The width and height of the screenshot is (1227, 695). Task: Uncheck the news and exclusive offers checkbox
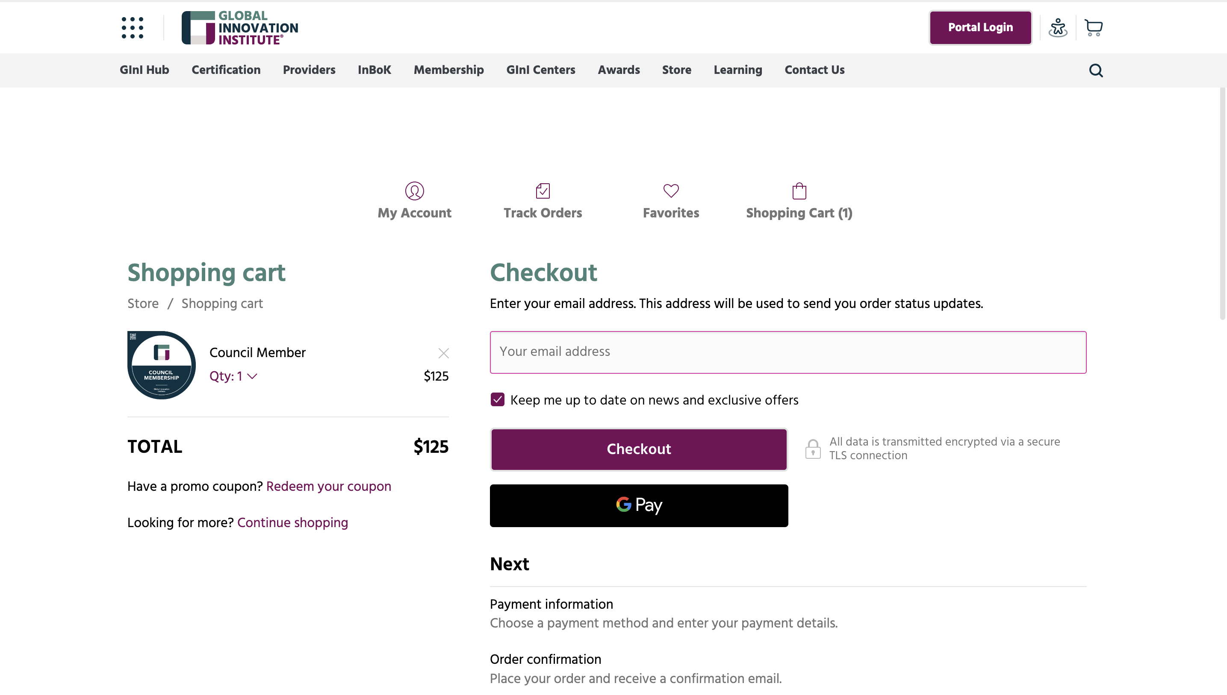[x=497, y=399]
